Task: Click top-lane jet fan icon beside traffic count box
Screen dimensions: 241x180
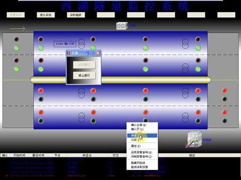Action: tap(82, 43)
